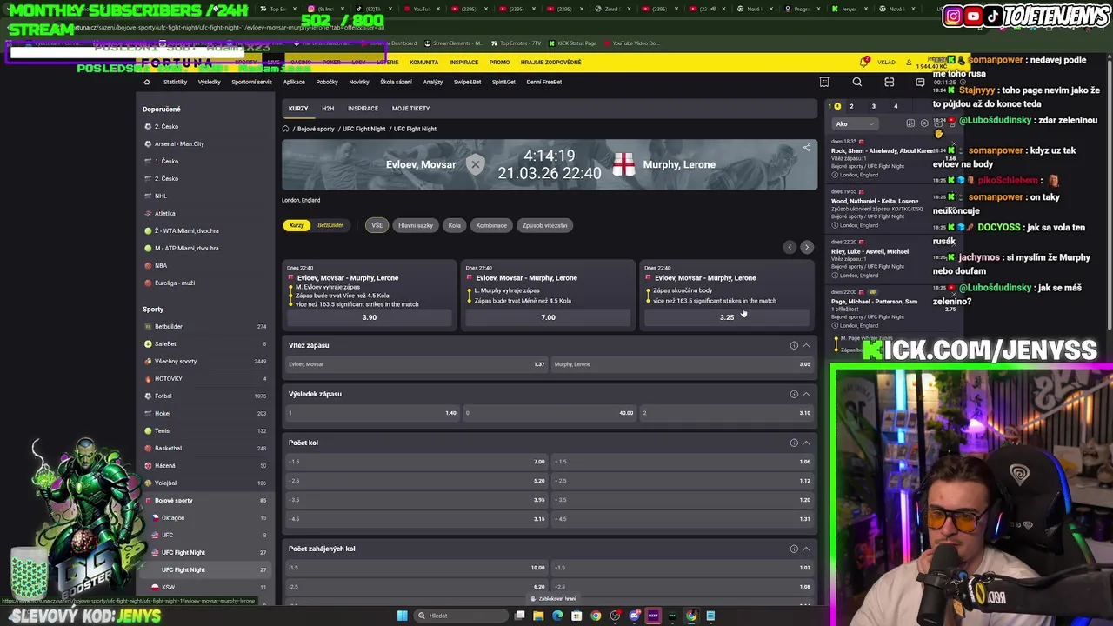Image resolution: width=1113 pixels, height=626 pixels.
Task: Toggle to Kurzy odds mode
Action: (297, 225)
